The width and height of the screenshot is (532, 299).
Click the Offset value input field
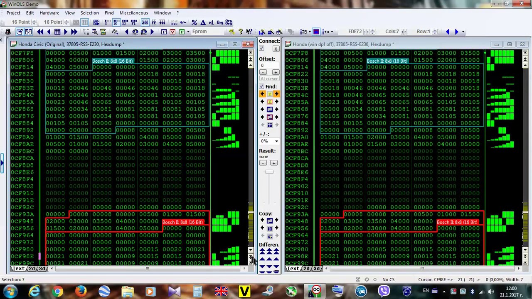click(269, 65)
